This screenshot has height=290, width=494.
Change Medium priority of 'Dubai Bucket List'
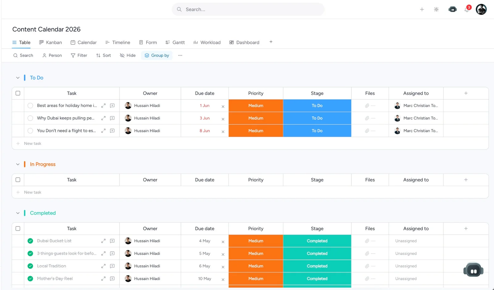[256, 241]
